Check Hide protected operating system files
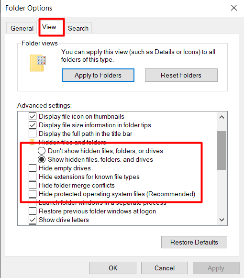 [33, 194]
